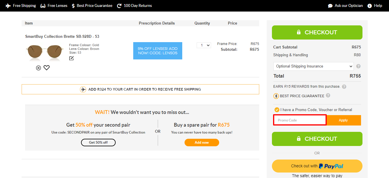The height and width of the screenshot is (178, 389).
Task: Click the rewards help question mark icon
Action: [x=344, y=87]
